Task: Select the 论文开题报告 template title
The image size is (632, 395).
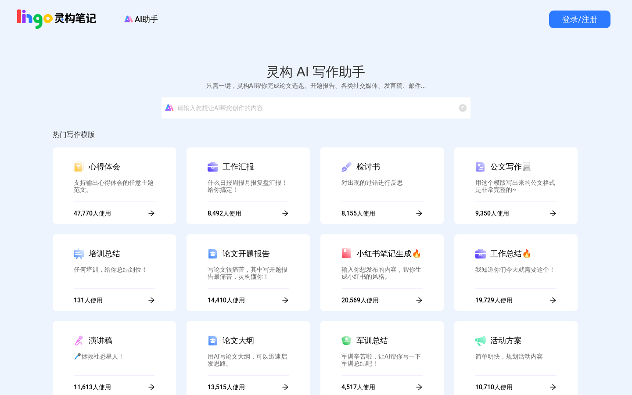Action: pos(246,254)
